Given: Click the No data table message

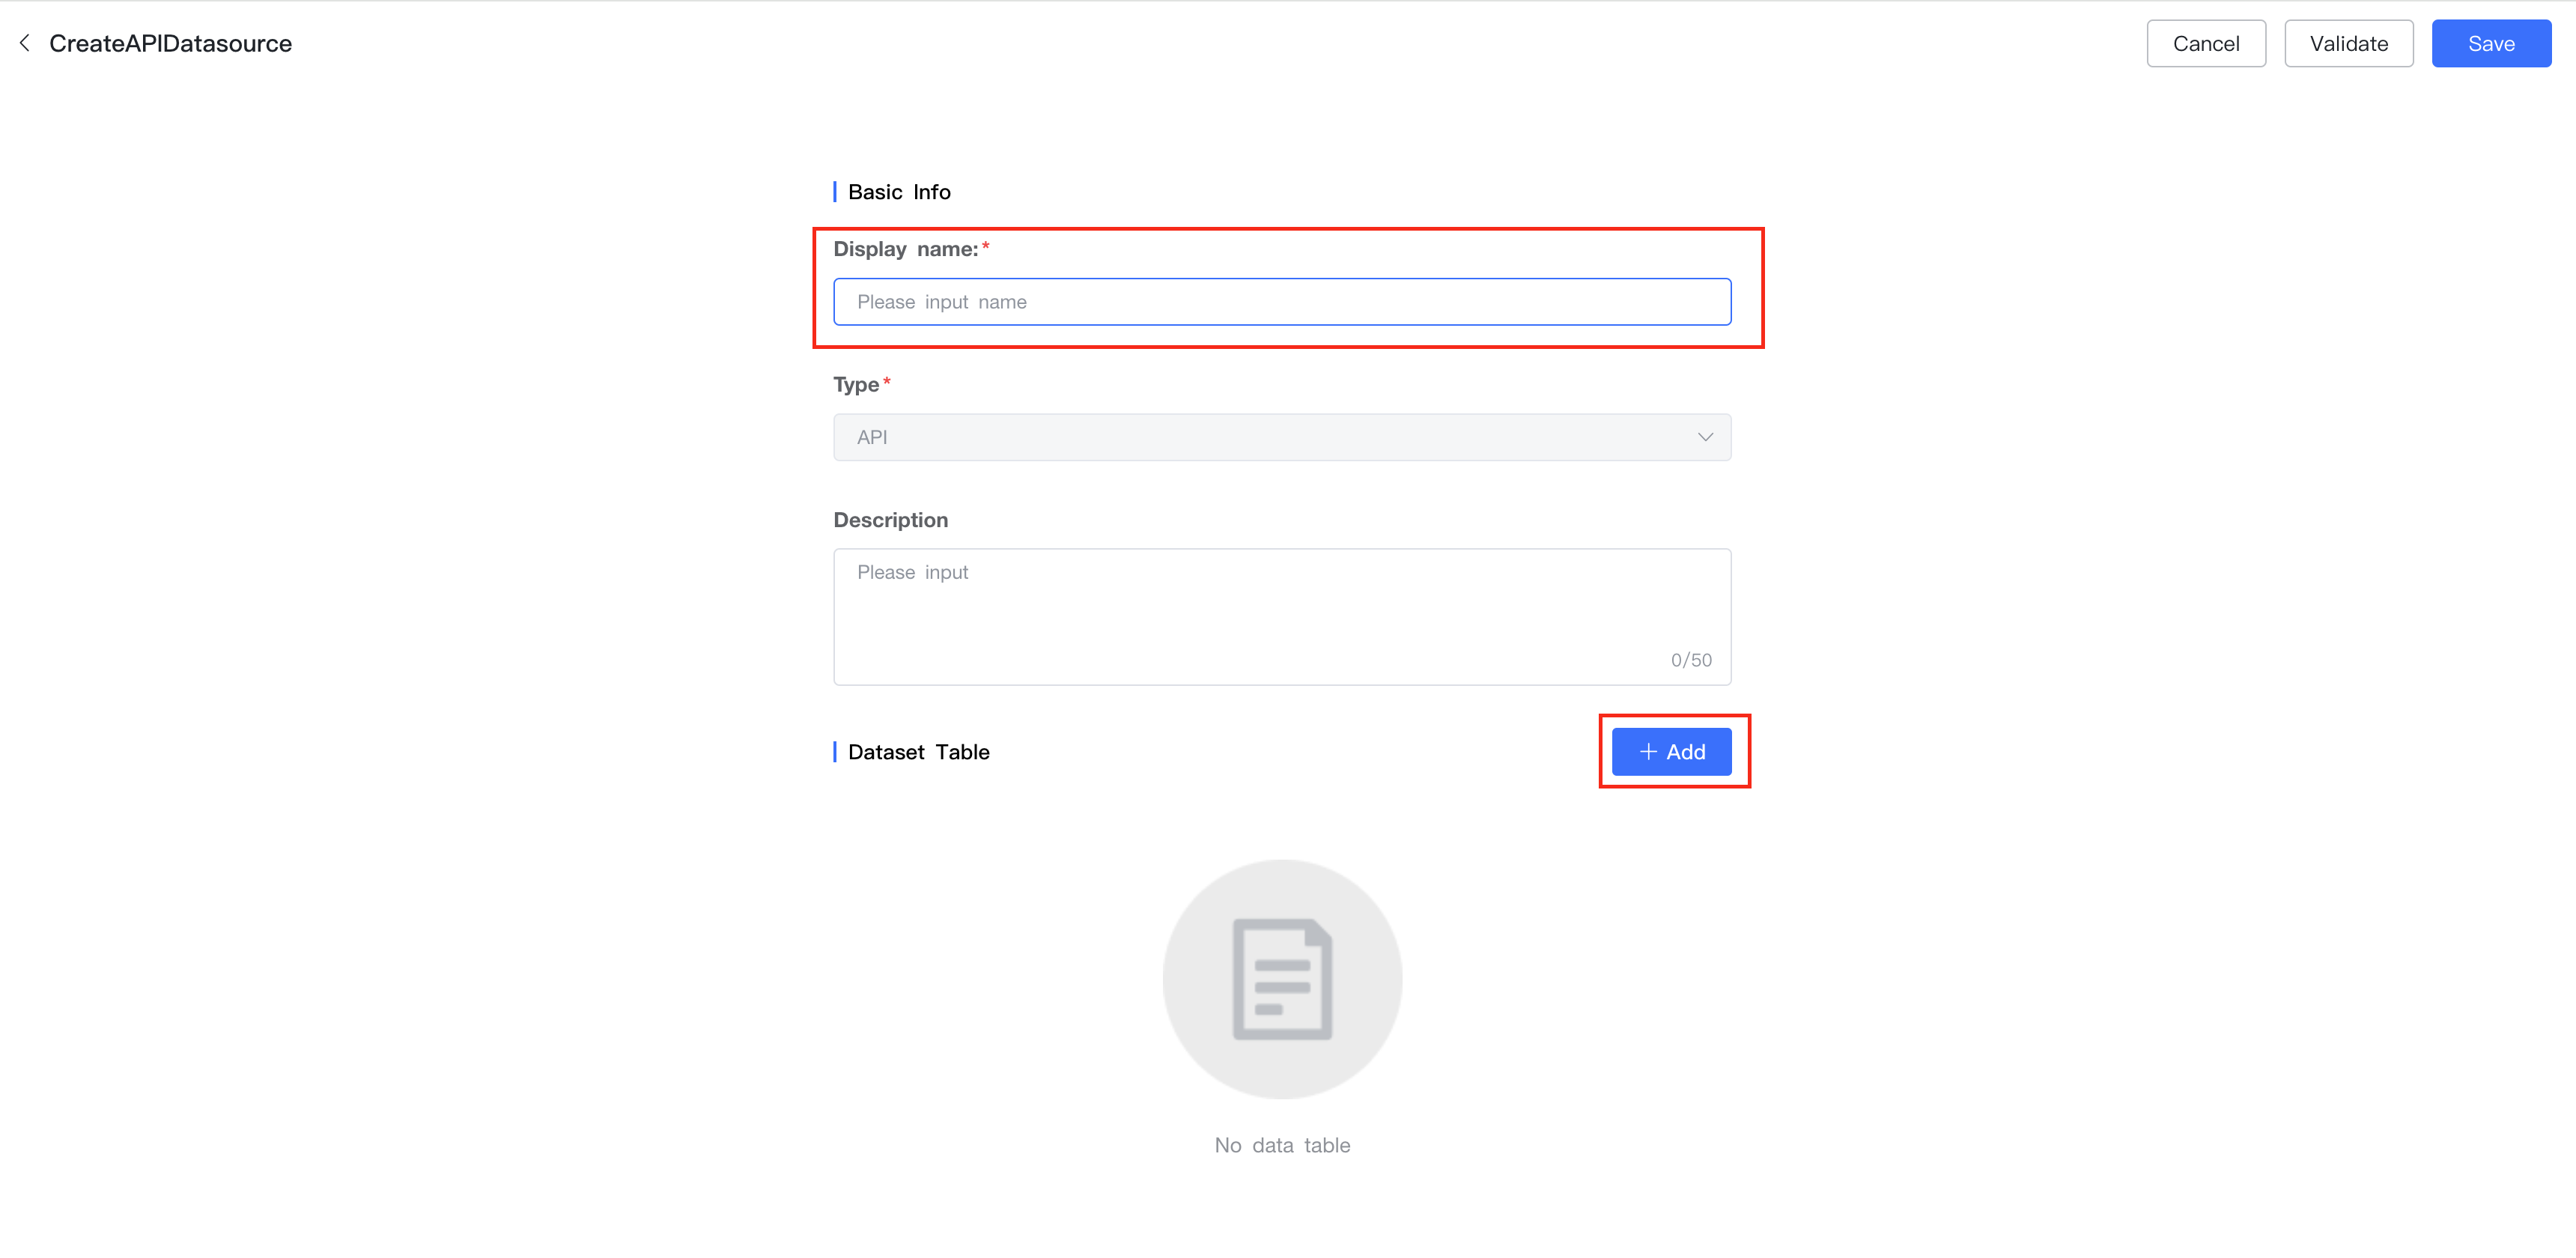Looking at the screenshot, I should (x=1282, y=1145).
